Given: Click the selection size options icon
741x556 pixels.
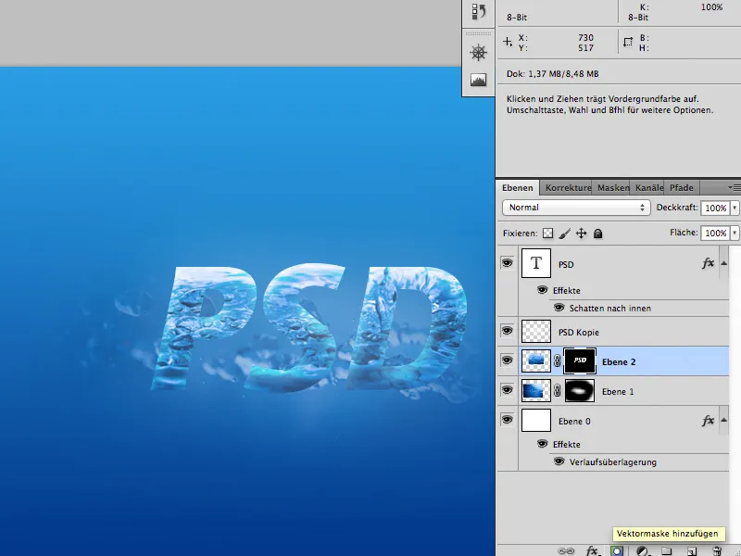Looking at the screenshot, I should click(x=628, y=42).
